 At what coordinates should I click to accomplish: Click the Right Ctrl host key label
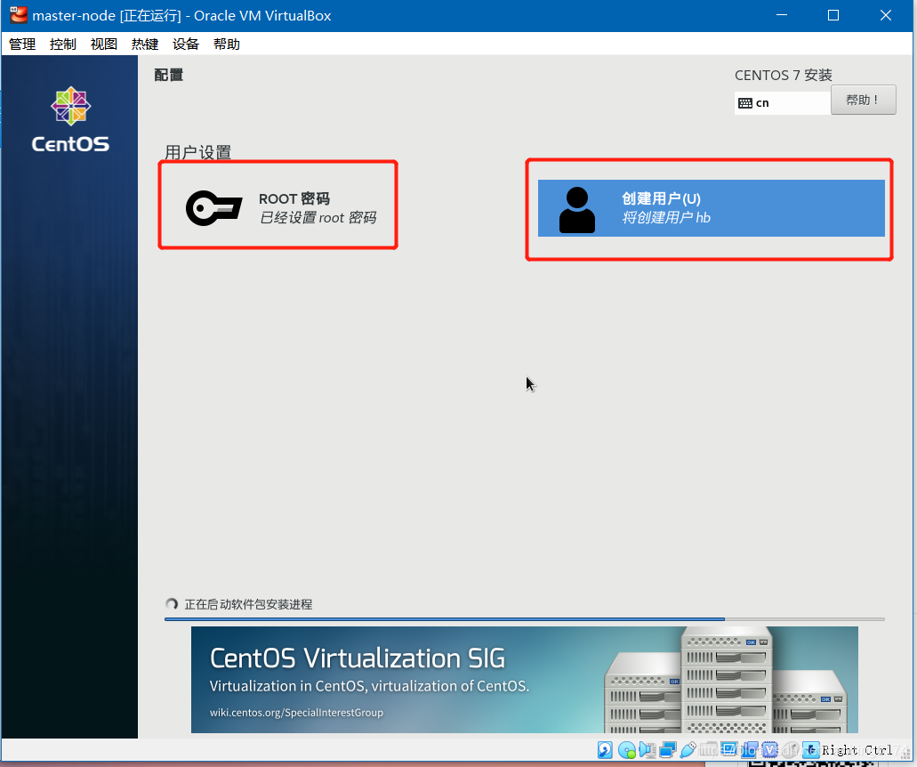[857, 750]
